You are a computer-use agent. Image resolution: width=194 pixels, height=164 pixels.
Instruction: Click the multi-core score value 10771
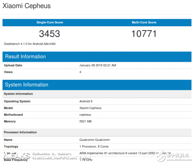[144, 34]
